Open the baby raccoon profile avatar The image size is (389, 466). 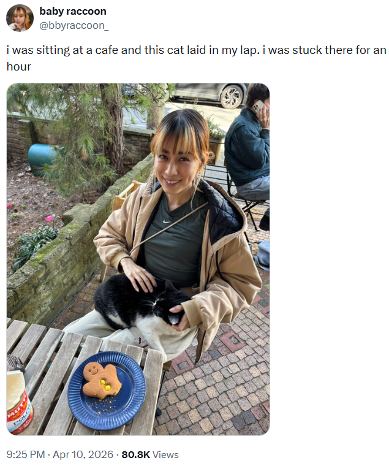click(x=20, y=18)
